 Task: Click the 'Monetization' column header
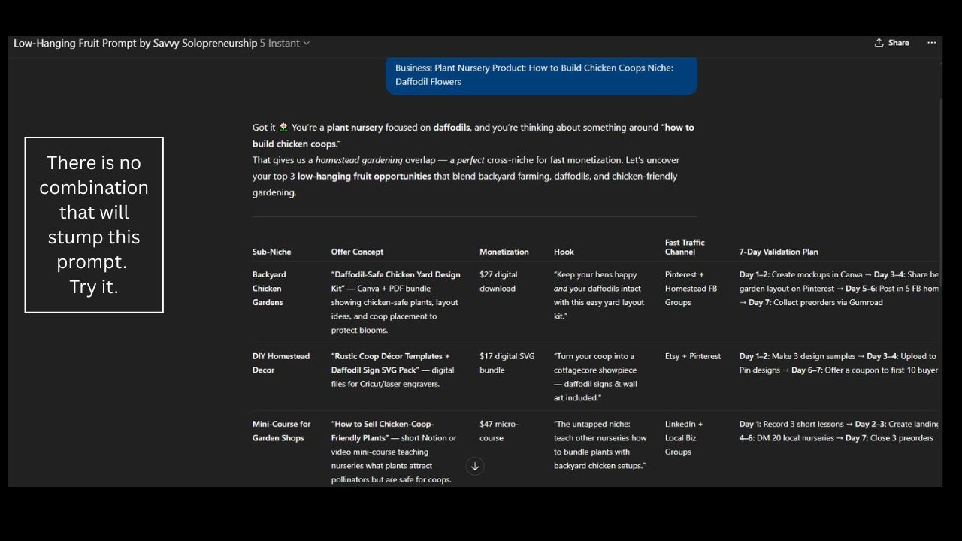(x=504, y=252)
